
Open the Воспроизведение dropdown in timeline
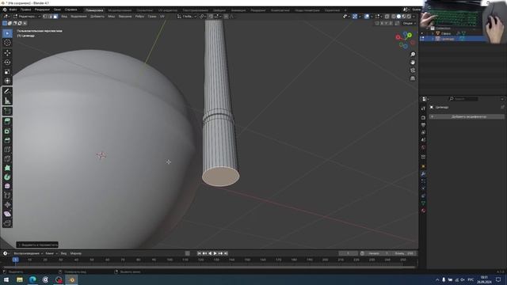coord(29,253)
